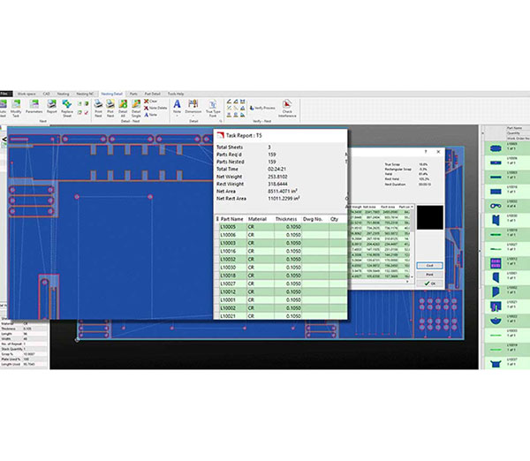Open the Part Detail tab
Image resolution: width=530 pixels, height=461 pixels.
click(x=153, y=94)
